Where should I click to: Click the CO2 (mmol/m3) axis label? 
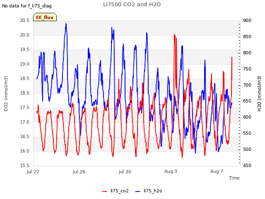6,94
